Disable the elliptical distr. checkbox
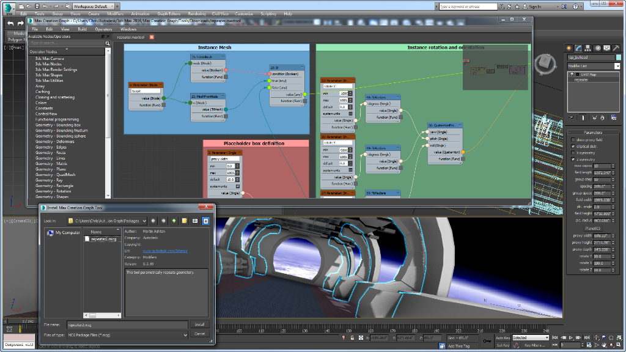 pos(573,146)
